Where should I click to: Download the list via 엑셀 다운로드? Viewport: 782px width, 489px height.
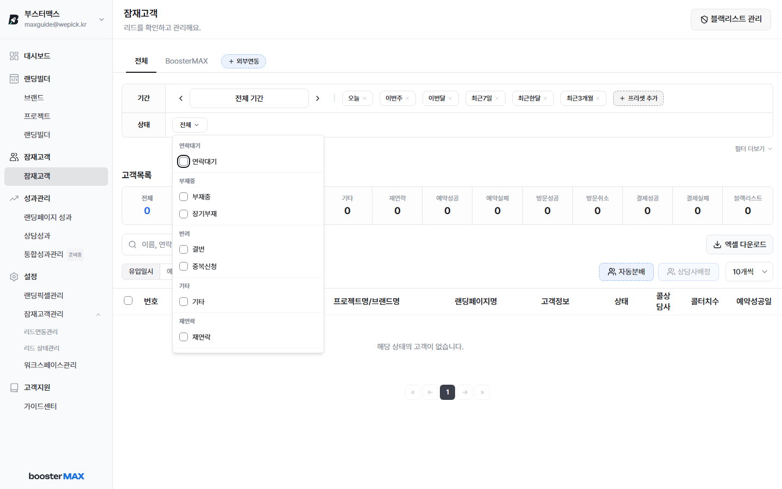tap(740, 244)
